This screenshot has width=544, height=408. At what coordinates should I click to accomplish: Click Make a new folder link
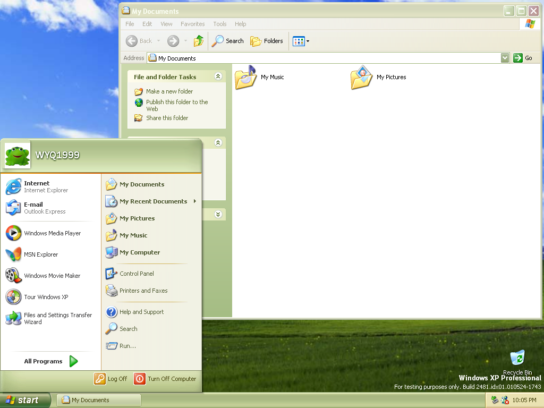[169, 91]
